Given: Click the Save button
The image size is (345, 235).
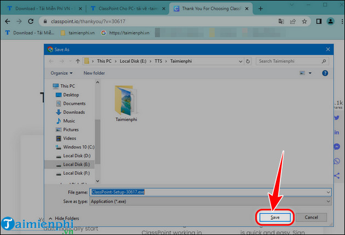Looking at the screenshot, I should point(275,217).
